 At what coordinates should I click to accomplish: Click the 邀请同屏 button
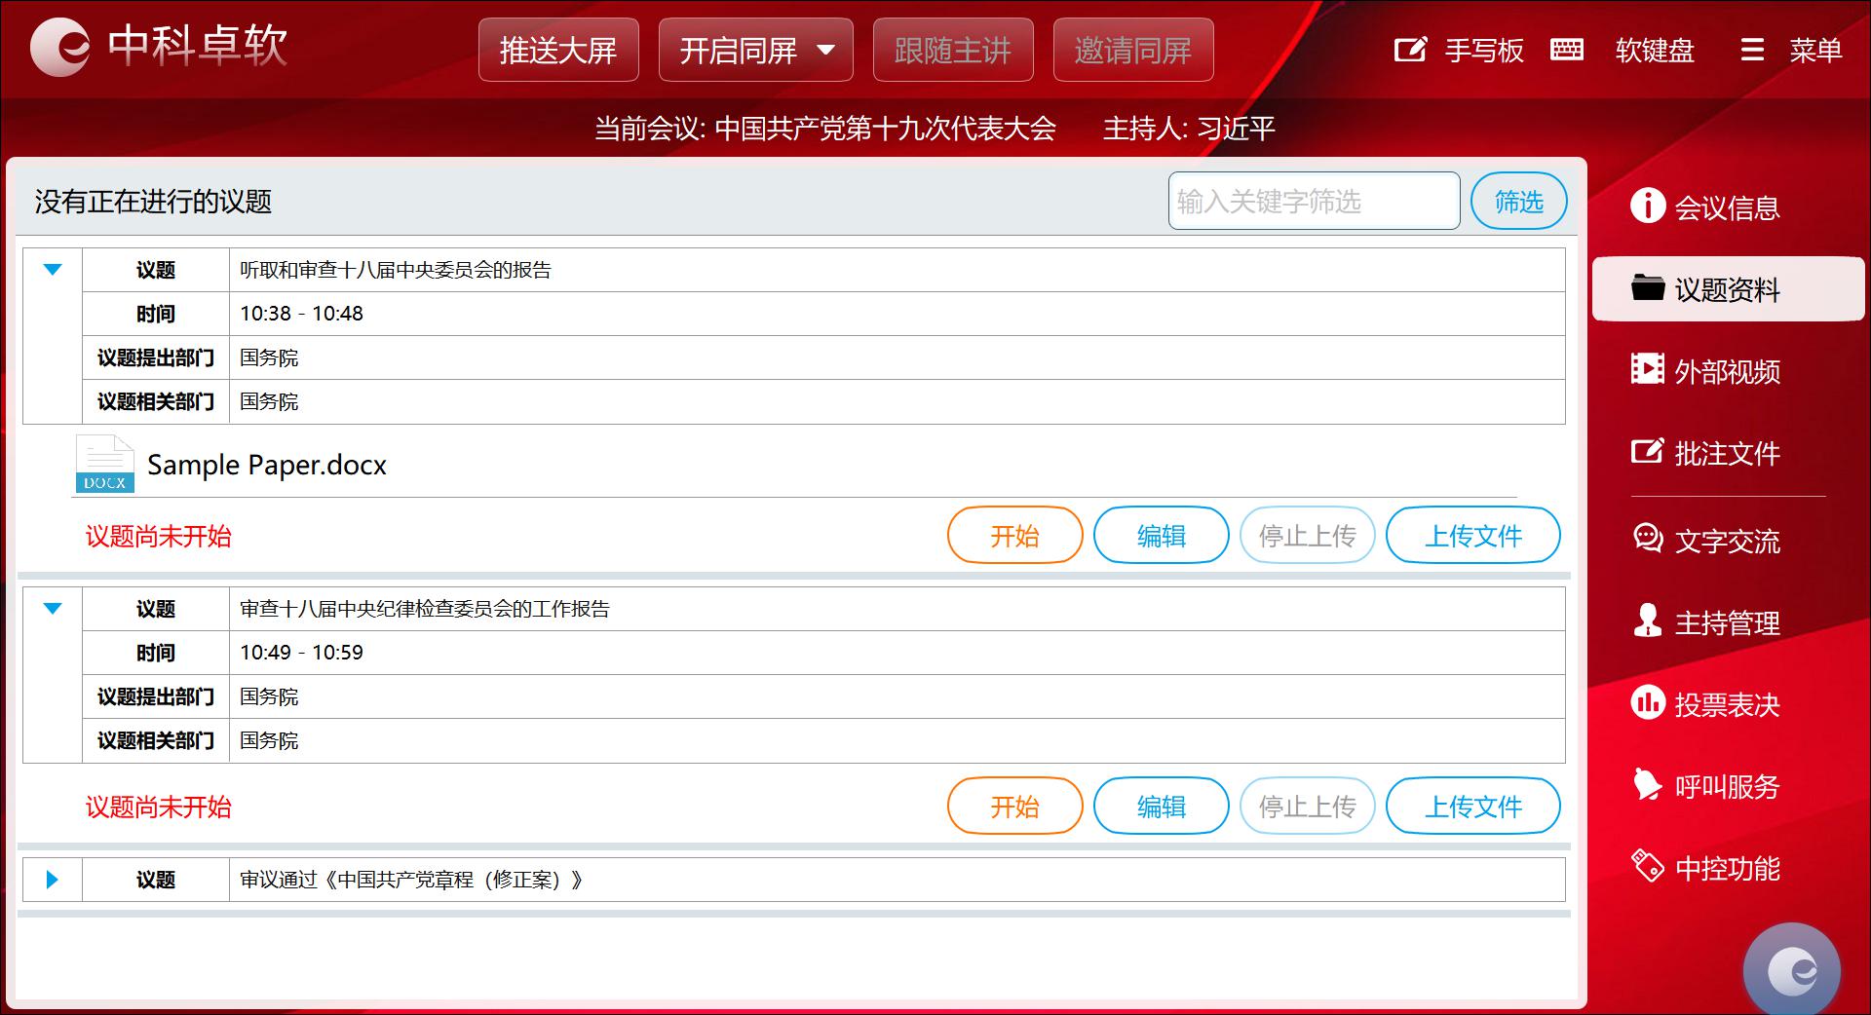1133,50
